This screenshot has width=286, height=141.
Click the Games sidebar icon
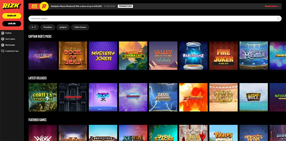coord(3,33)
